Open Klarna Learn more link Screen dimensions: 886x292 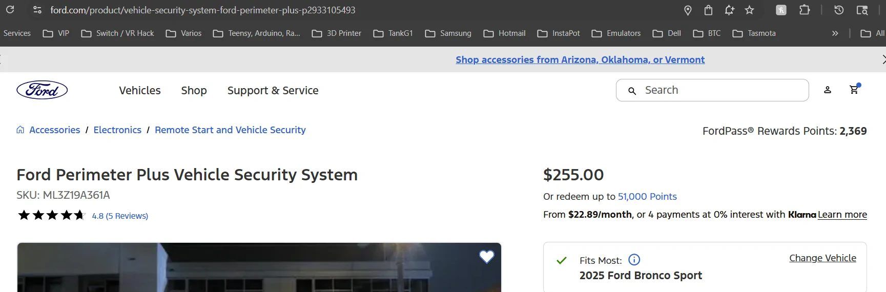tap(842, 215)
